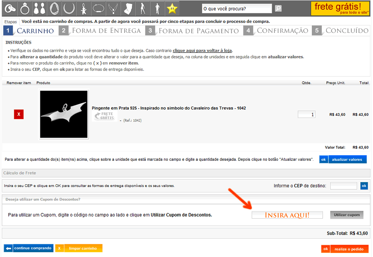The height and width of the screenshot is (257, 373).
Task: Select the gift box category icon
Action: (x=128, y=8)
